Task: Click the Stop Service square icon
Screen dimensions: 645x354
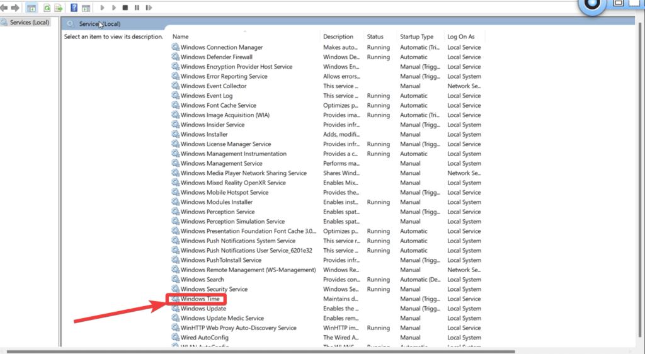Action: pyautogui.click(x=125, y=8)
